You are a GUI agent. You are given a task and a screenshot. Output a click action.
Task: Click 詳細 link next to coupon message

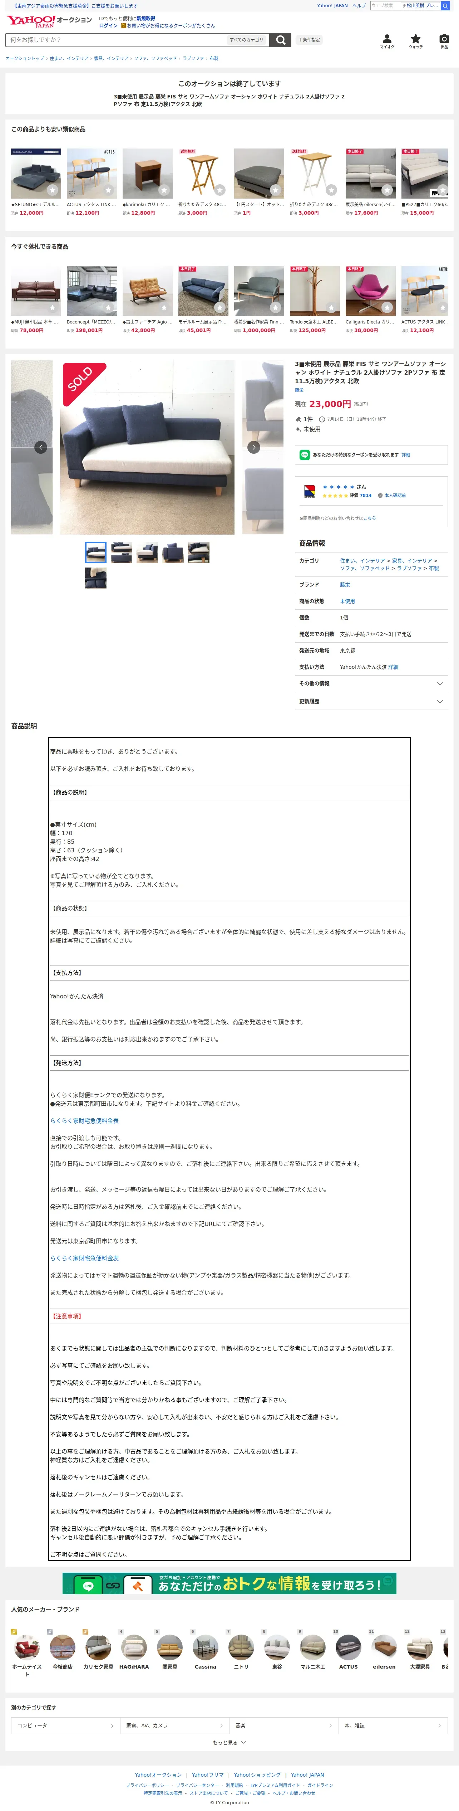click(x=406, y=455)
